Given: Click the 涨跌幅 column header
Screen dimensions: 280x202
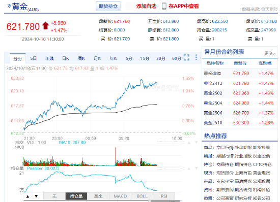Looking at the screenshot, I should click(x=265, y=63).
